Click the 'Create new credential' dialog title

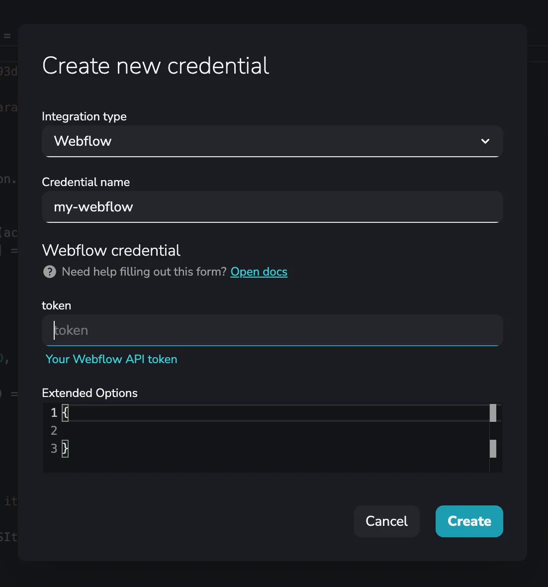[x=156, y=66]
